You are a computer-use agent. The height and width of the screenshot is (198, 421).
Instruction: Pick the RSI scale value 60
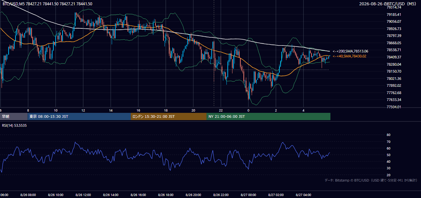[388, 148]
